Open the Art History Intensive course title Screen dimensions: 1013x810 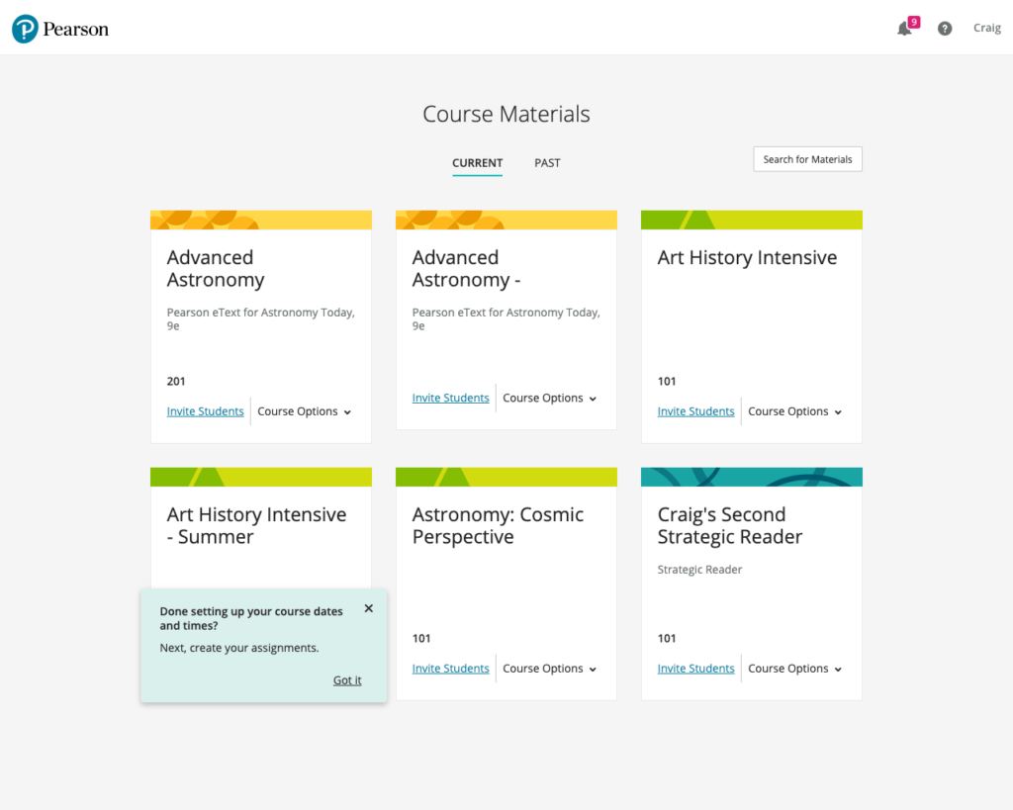(747, 257)
